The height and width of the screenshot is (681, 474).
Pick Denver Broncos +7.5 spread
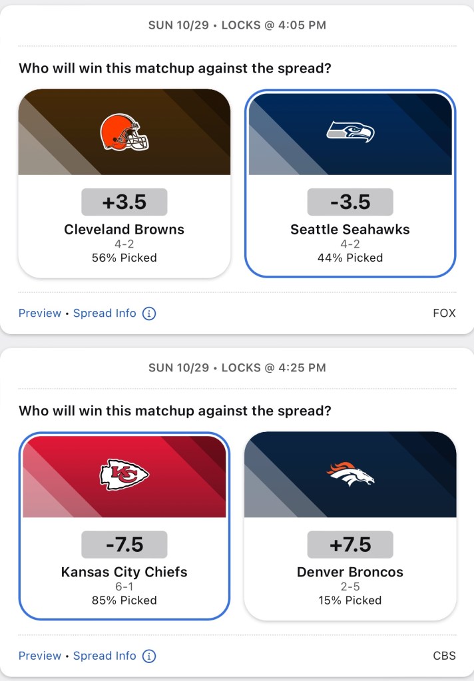[x=350, y=545]
